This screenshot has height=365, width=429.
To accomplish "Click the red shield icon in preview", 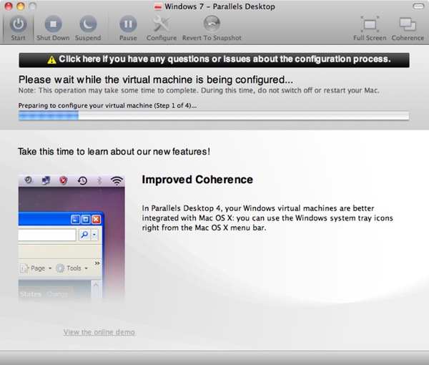I will (x=64, y=180).
